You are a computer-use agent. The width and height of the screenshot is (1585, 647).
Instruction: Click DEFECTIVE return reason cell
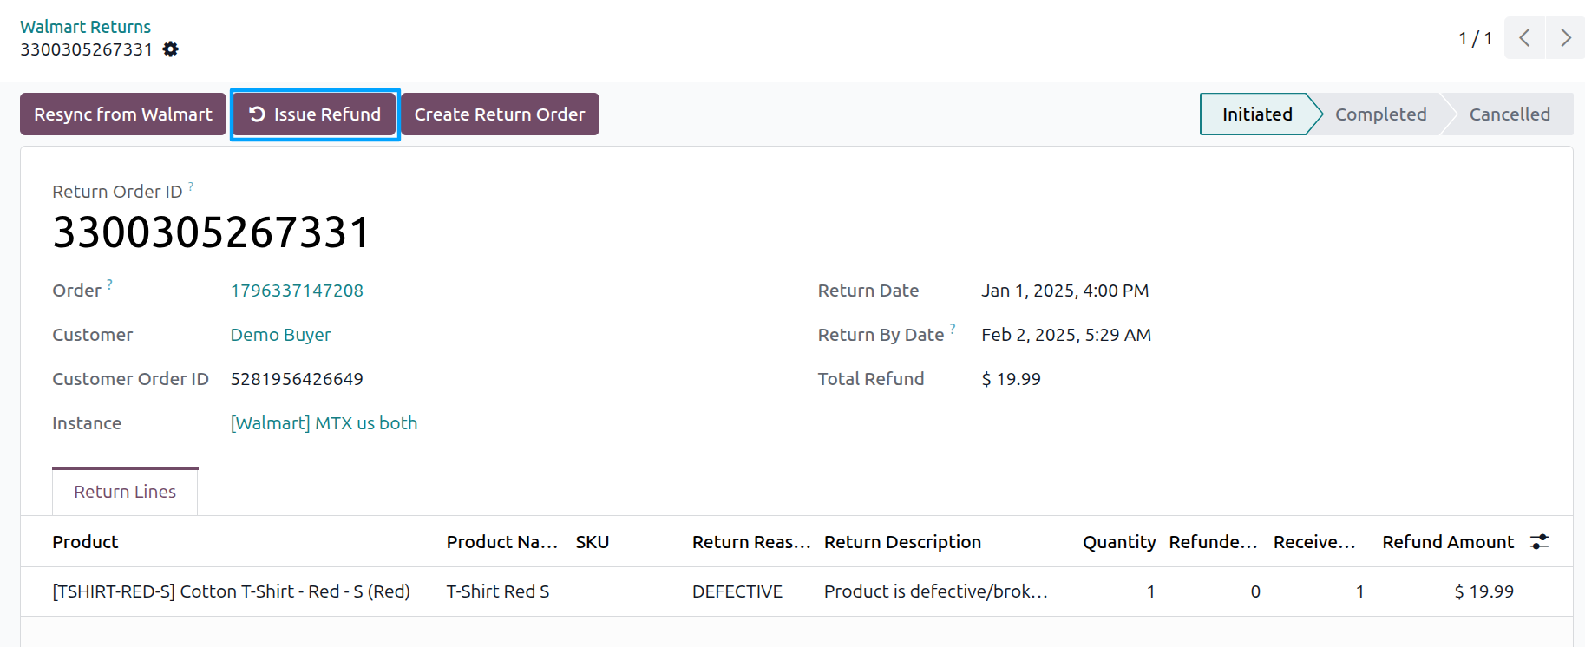pyautogui.click(x=737, y=591)
